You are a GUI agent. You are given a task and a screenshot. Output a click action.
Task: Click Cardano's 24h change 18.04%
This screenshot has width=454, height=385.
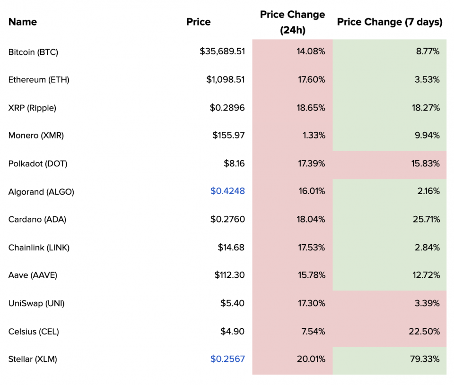(x=311, y=219)
